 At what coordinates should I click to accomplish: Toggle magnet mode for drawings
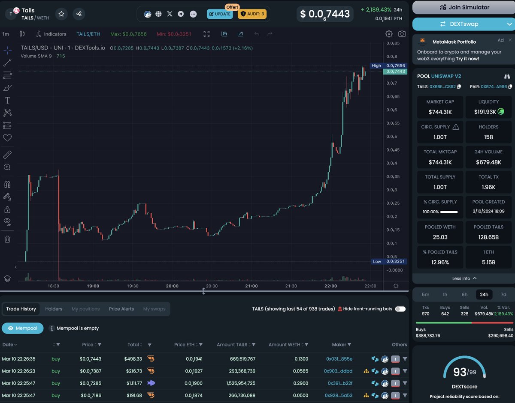click(7, 184)
